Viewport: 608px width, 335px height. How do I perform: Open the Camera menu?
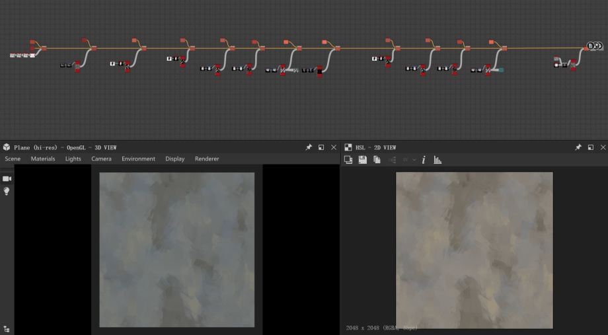point(102,159)
